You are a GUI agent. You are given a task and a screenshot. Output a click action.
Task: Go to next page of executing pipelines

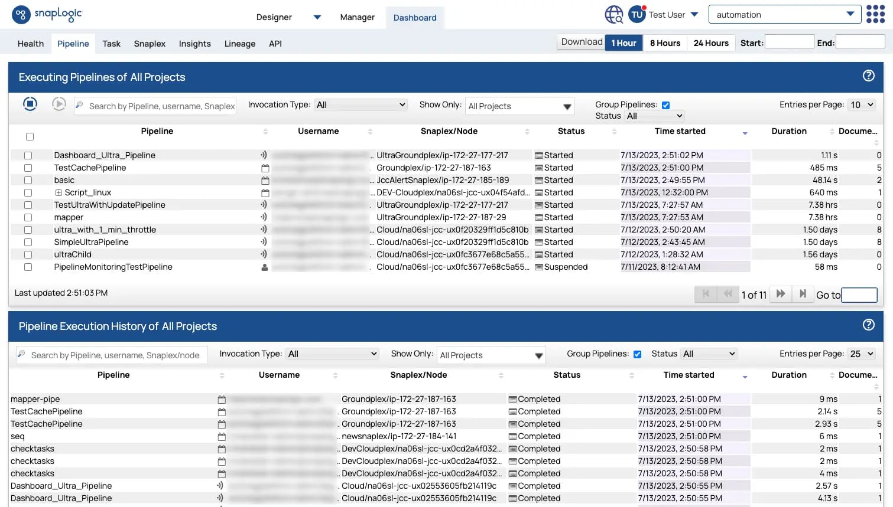coord(781,293)
